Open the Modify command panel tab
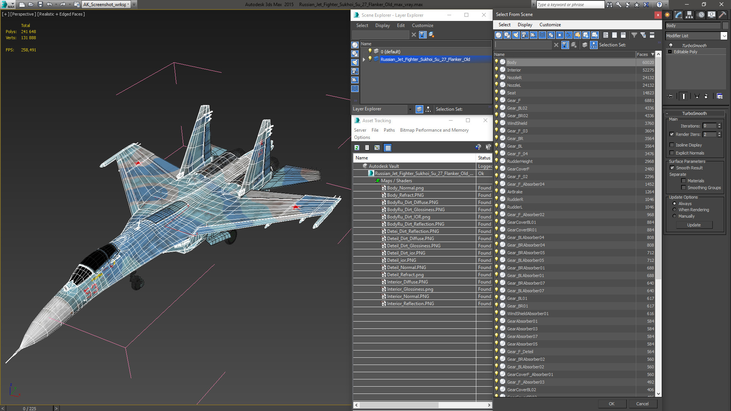 678,15
